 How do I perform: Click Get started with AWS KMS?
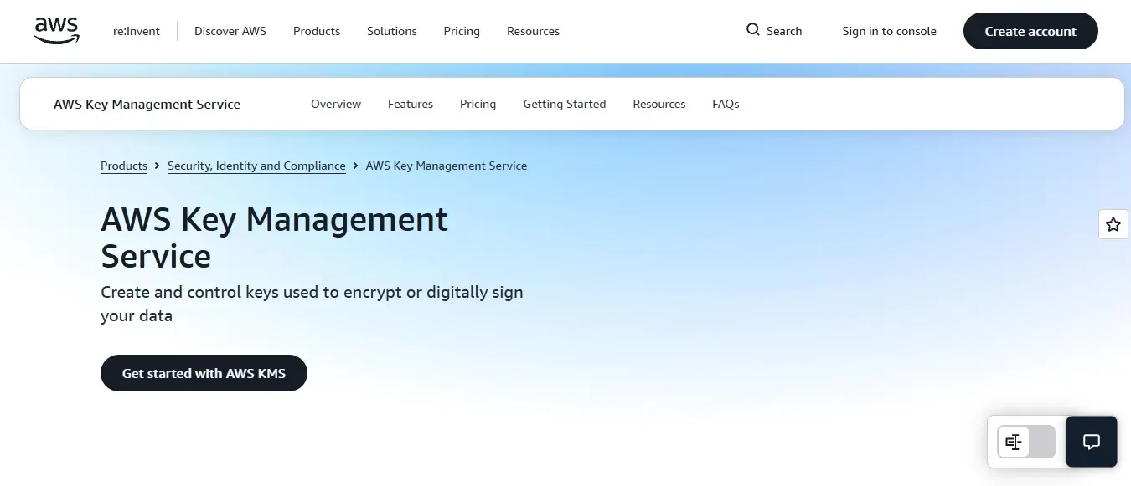pyautogui.click(x=204, y=373)
